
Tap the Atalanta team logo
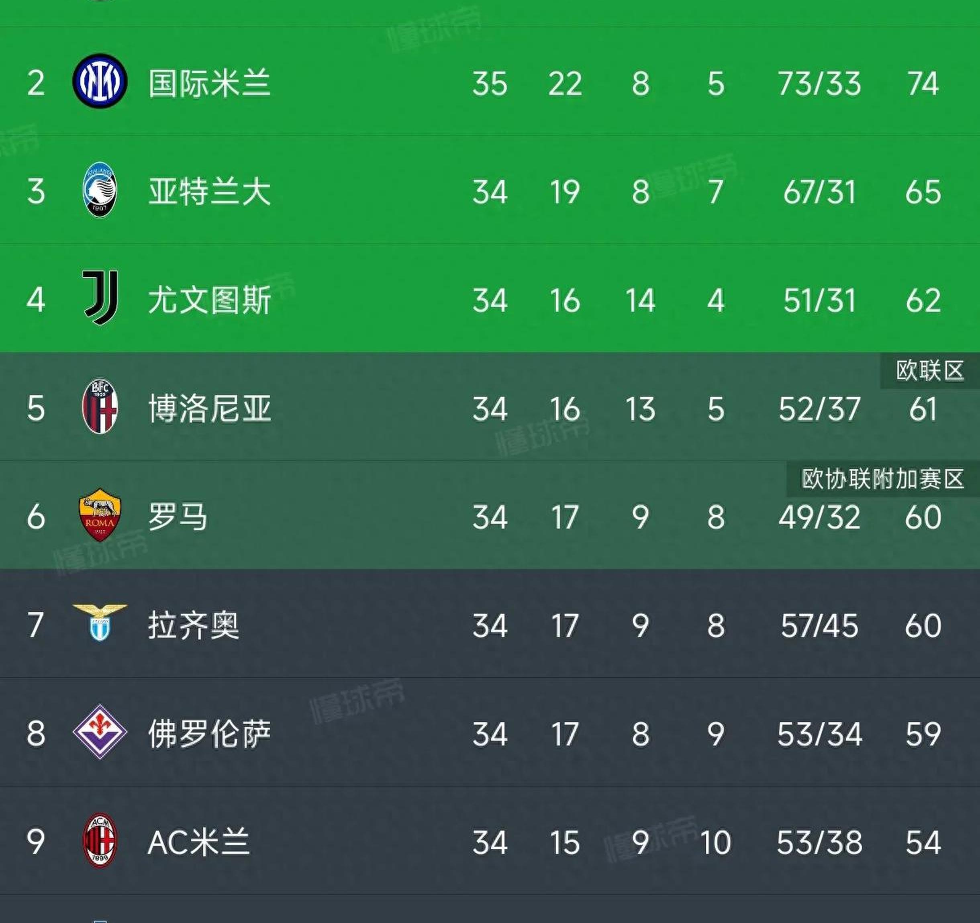tap(100, 190)
